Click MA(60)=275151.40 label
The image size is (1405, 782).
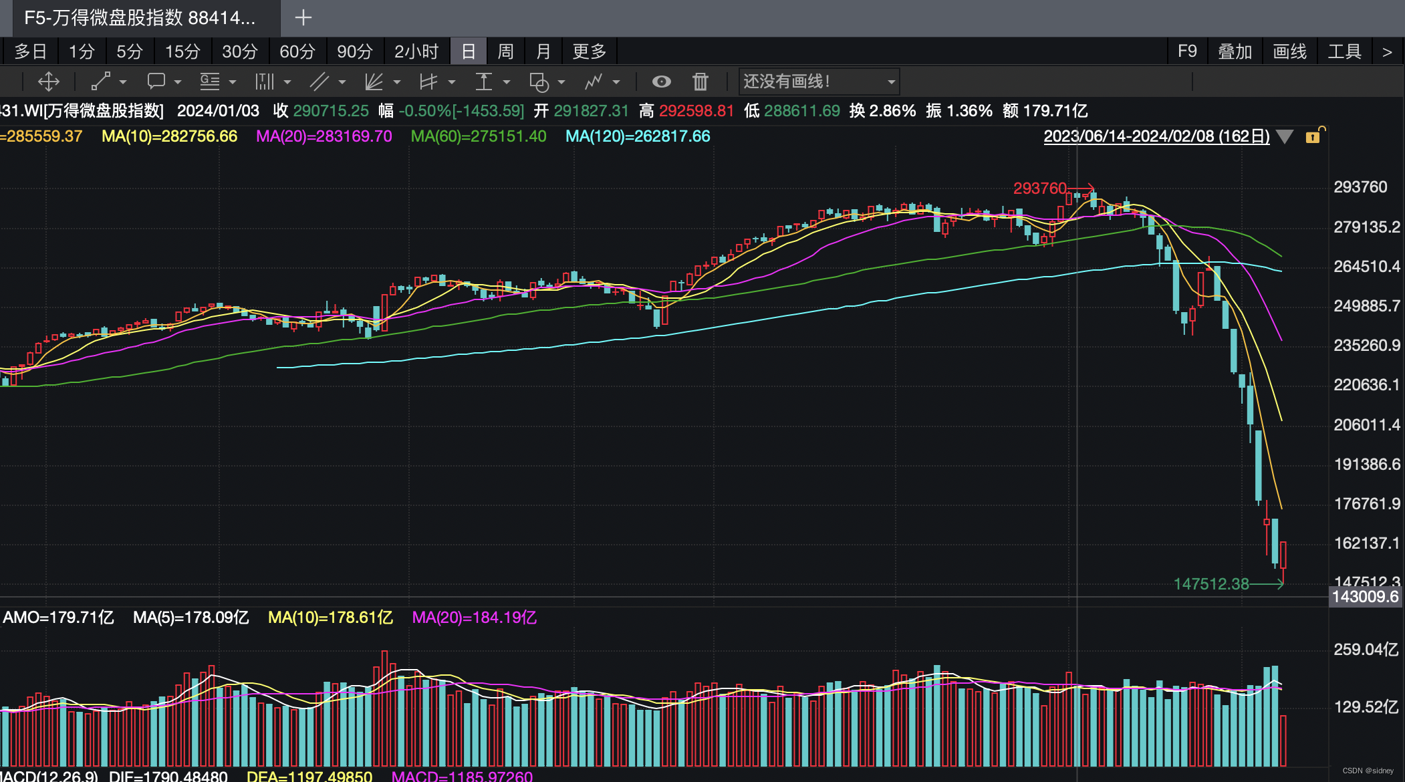479,136
